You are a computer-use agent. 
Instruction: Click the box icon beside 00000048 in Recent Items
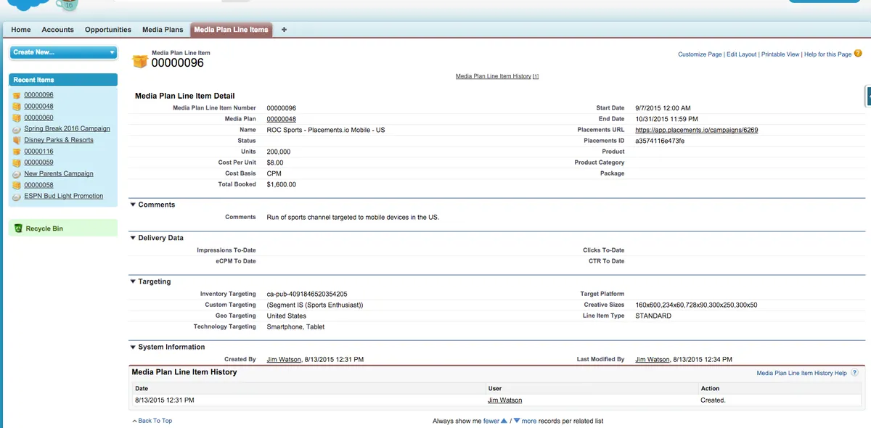(17, 107)
